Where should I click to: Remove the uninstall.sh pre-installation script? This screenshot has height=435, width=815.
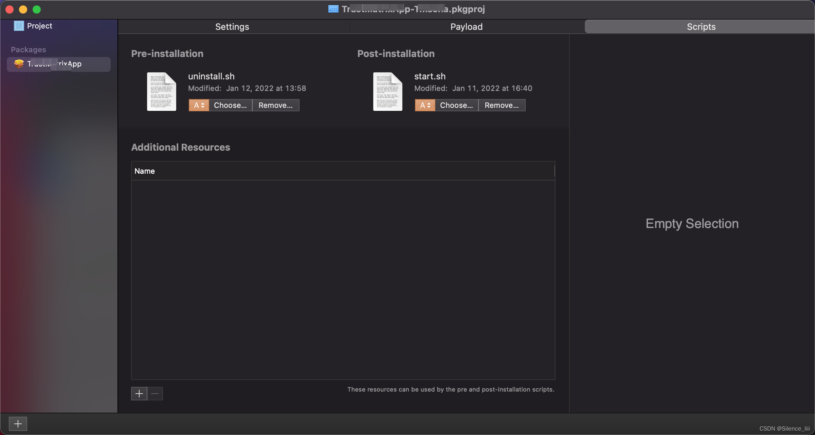(276, 105)
